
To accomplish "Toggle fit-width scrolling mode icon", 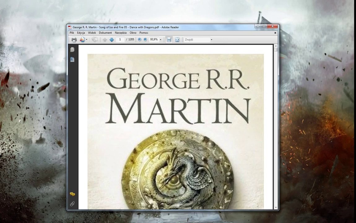I will [x=169, y=40].
